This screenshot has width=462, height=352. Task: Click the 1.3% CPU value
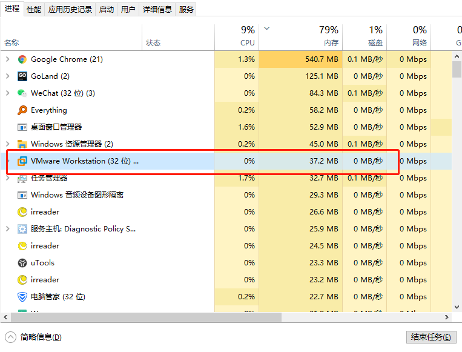tap(246, 59)
